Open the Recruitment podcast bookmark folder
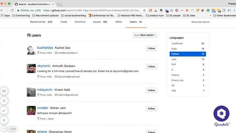Viewport: 236px width, 133px height. click(x=45, y=16)
